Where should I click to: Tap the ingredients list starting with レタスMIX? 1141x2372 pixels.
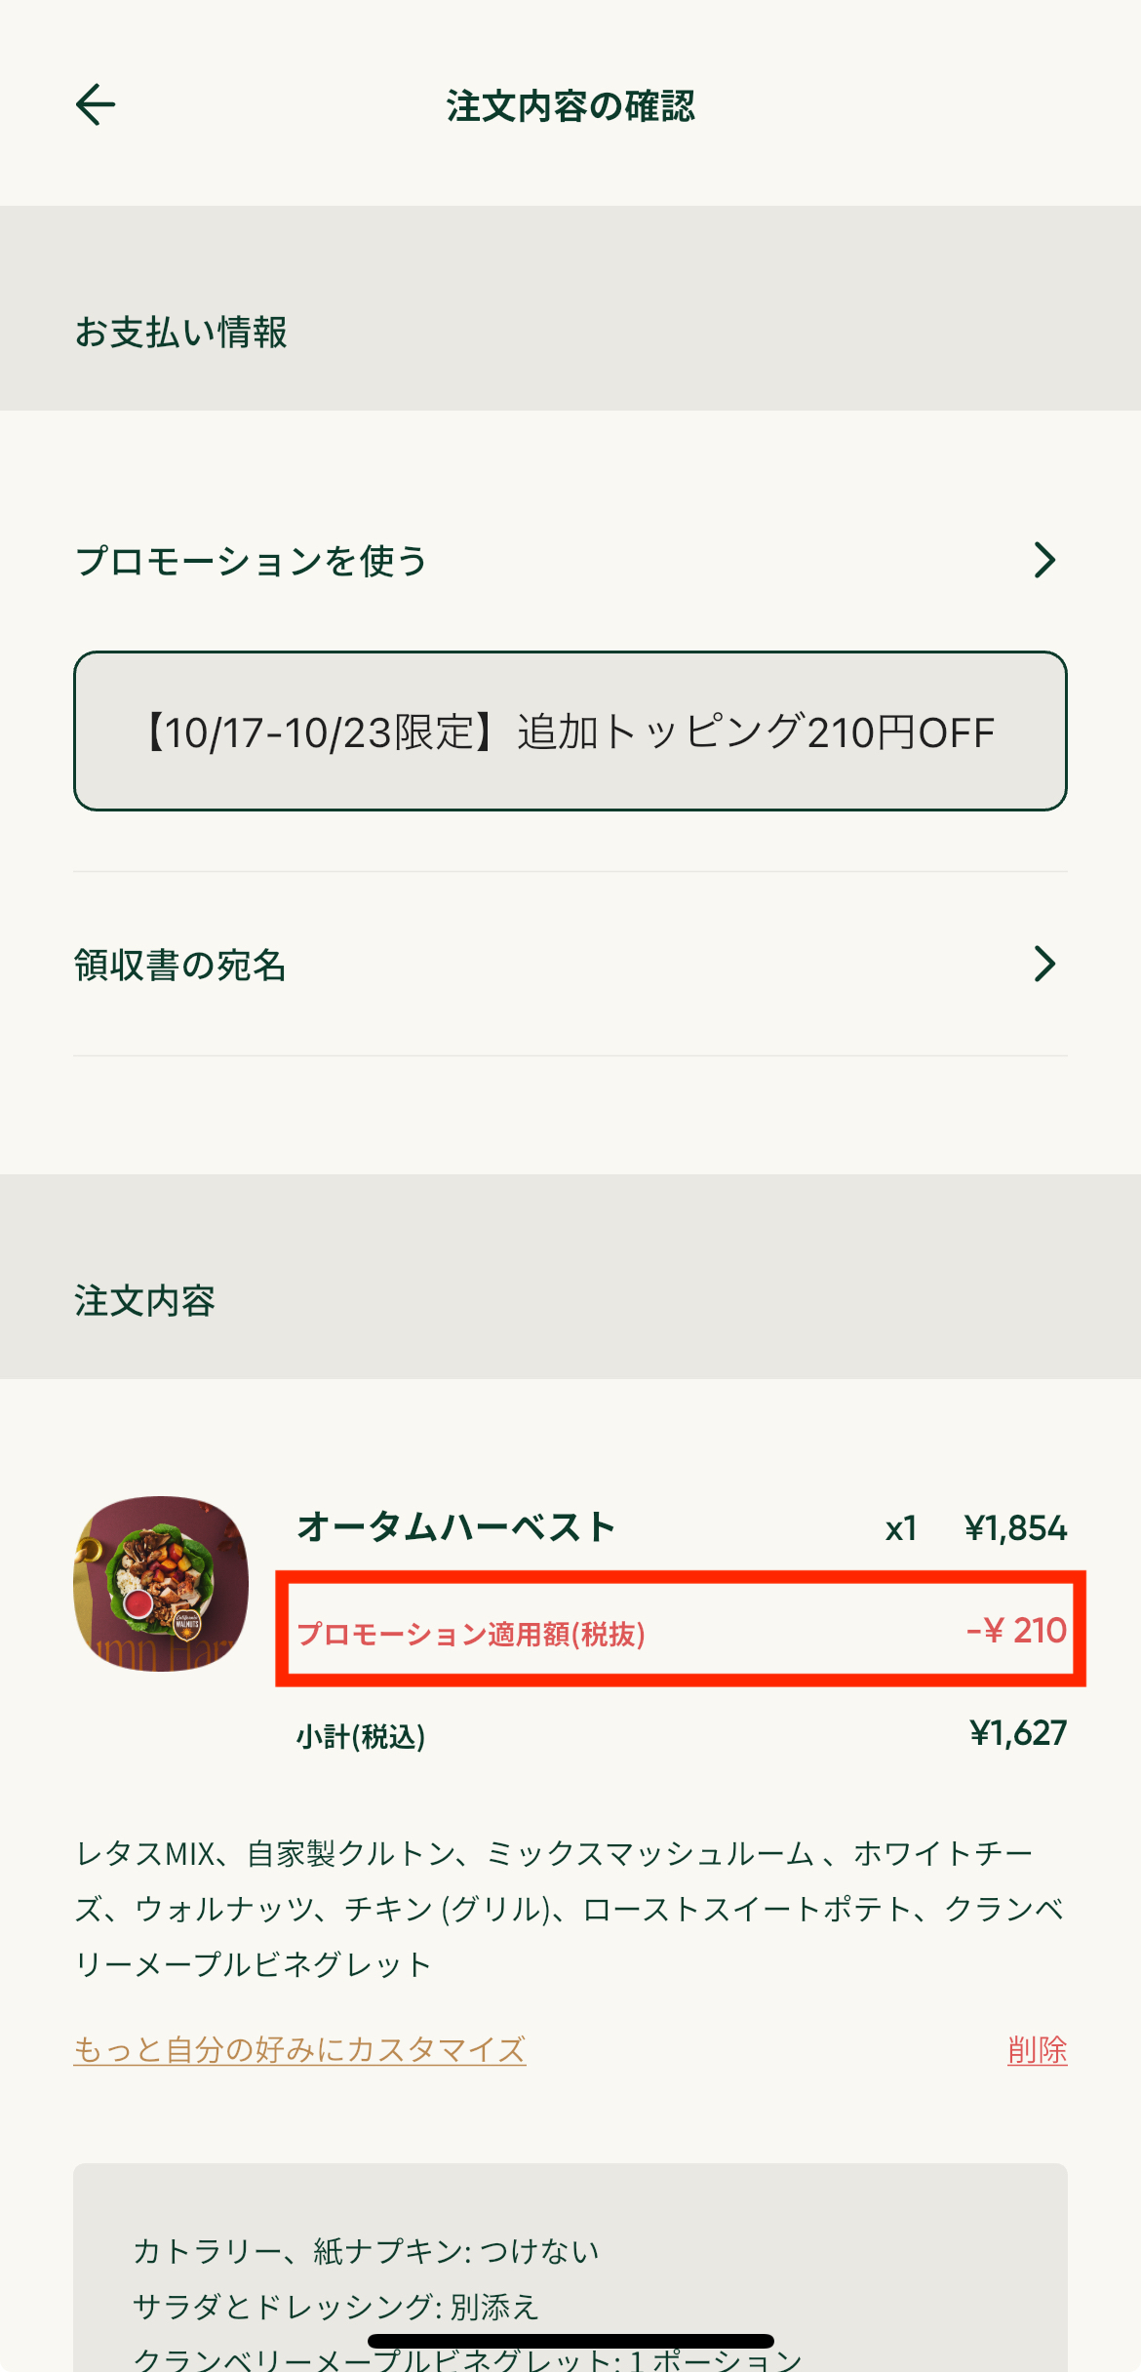[570, 1909]
